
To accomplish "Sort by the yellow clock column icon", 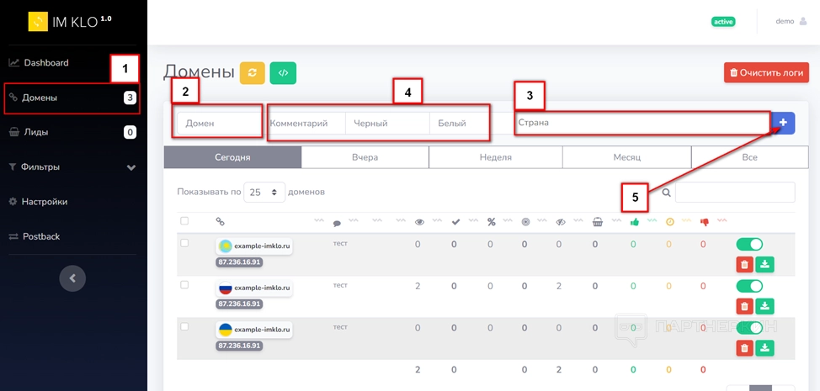I will pos(670,222).
